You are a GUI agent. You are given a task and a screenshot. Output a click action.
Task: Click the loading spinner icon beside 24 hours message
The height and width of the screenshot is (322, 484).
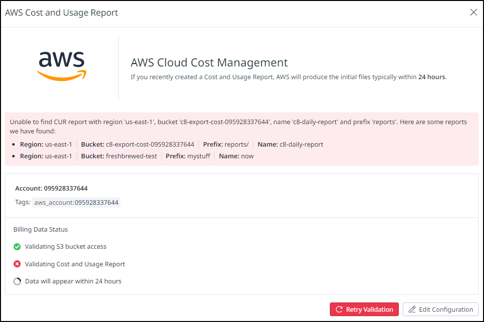(17, 281)
